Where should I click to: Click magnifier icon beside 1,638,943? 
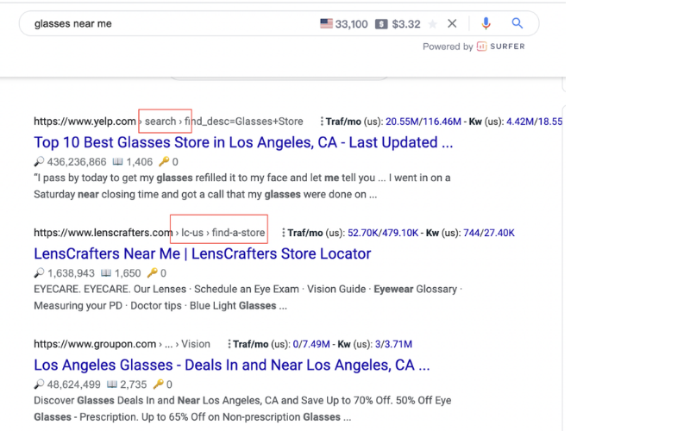[x=39, y=273]
